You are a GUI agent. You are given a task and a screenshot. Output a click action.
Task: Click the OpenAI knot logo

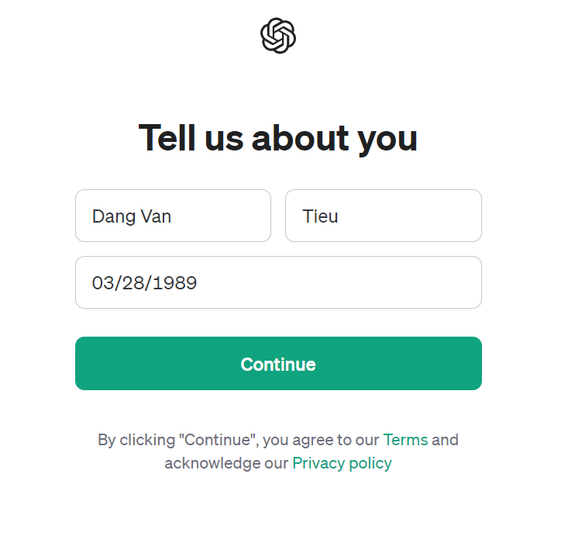[278, 36]
